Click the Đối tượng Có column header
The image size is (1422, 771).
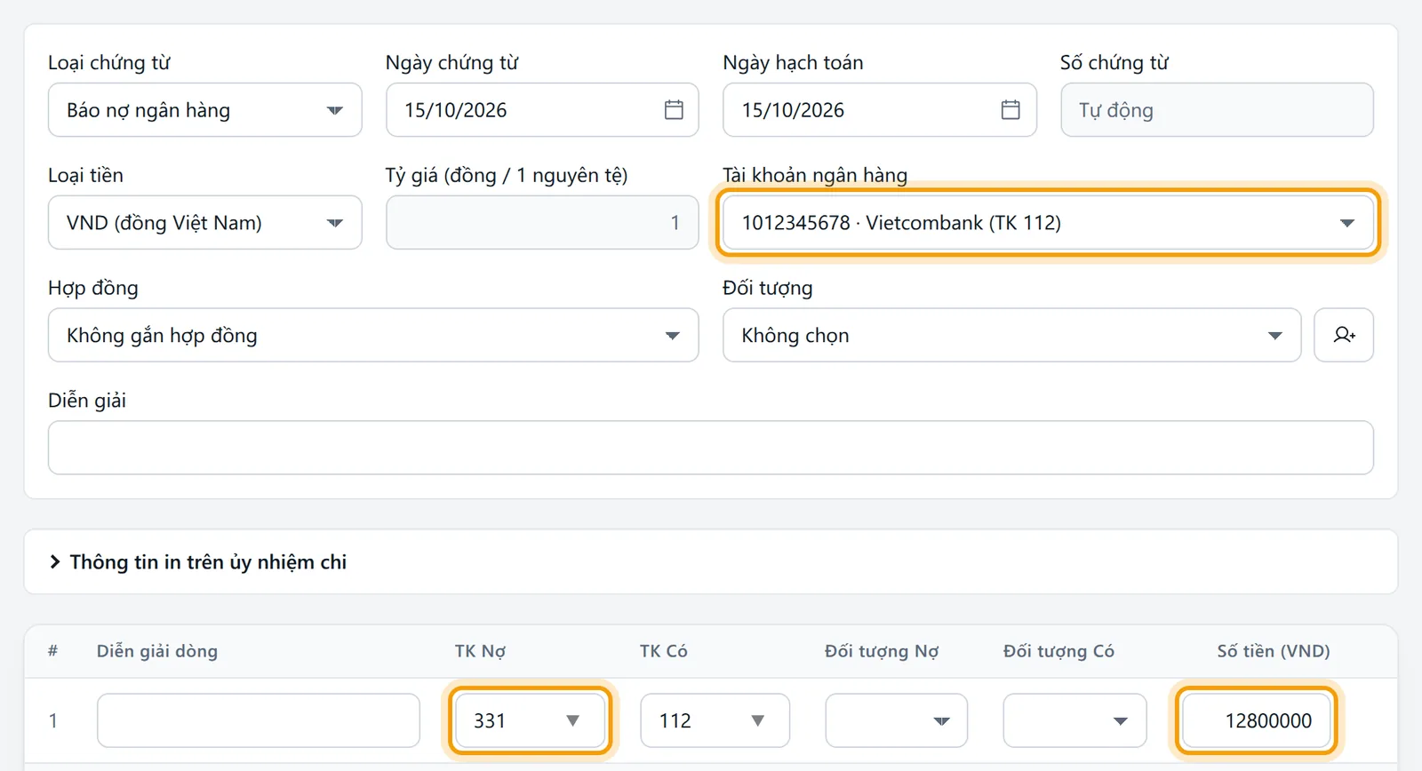pos(1059,651)
